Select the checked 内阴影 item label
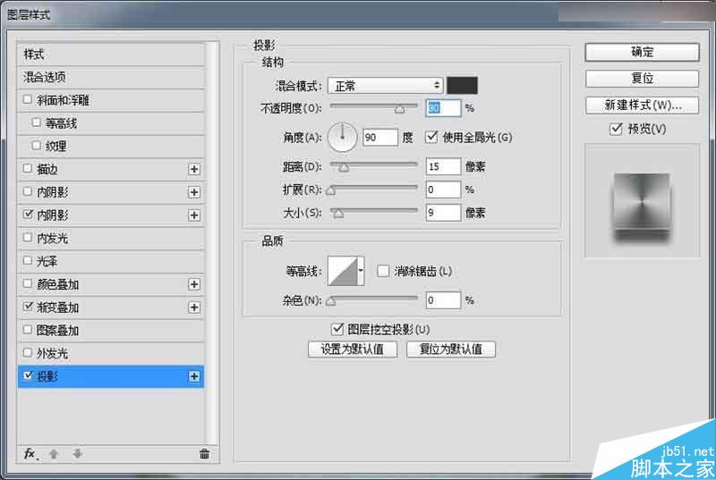 (x=53, y=215)
